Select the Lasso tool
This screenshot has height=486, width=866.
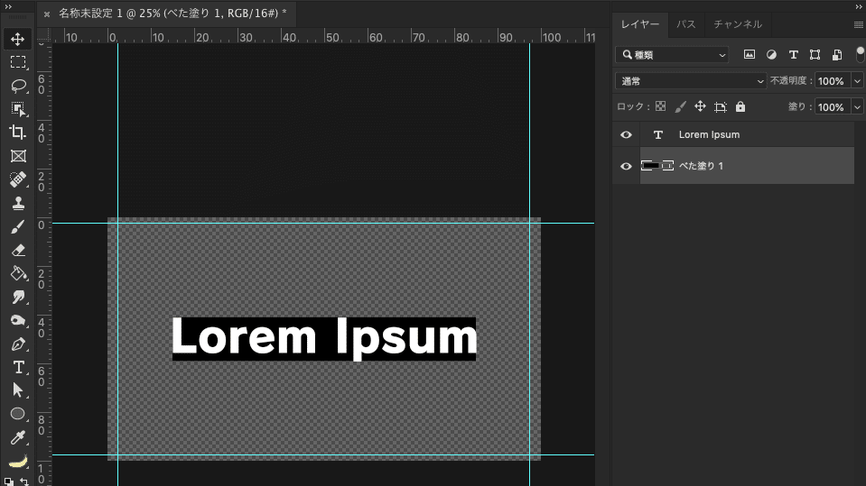click(18, 86)
